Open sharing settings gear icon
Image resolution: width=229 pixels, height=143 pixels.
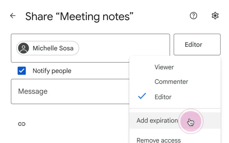(215, 16)
